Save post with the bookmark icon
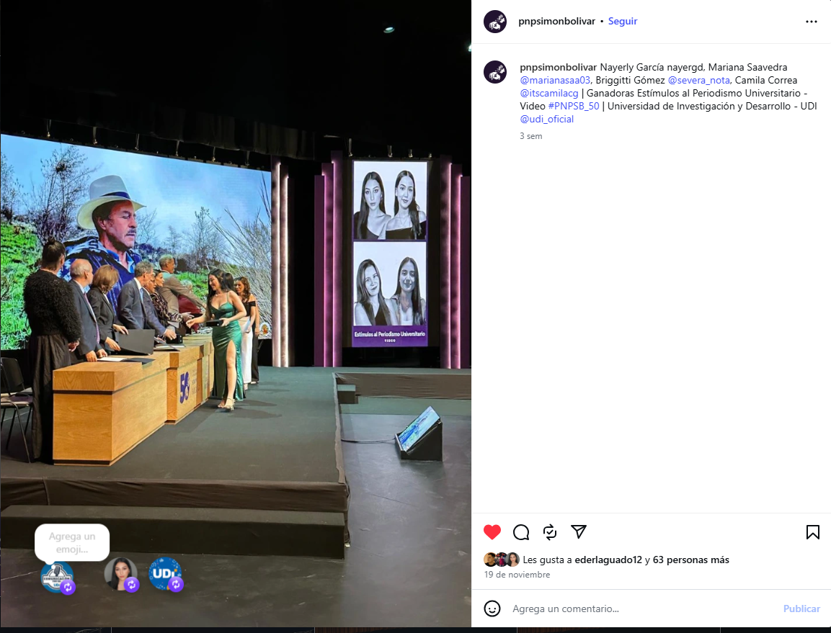This screenshot has height=633, width=831. click(x=812, y=532)
